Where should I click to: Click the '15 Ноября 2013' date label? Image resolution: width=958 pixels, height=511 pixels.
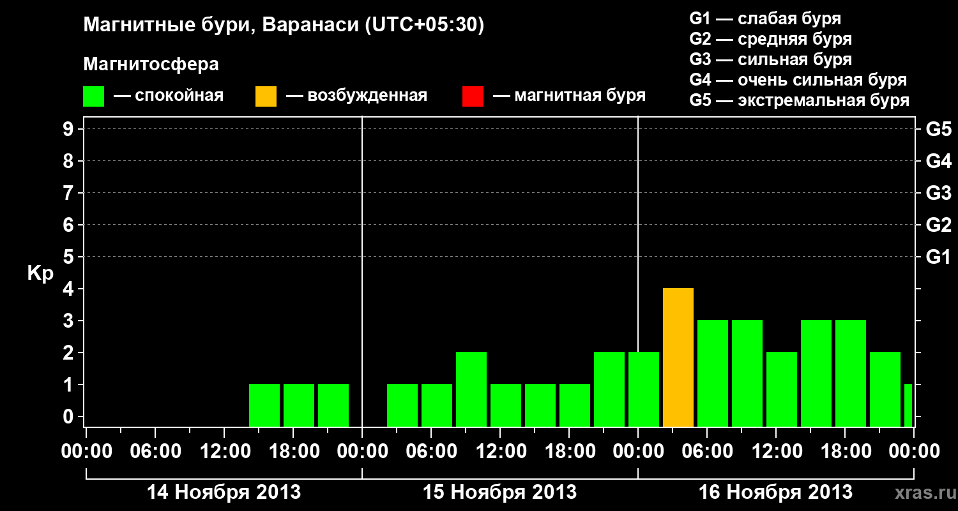pyautogui.click(x=499, y=492)
